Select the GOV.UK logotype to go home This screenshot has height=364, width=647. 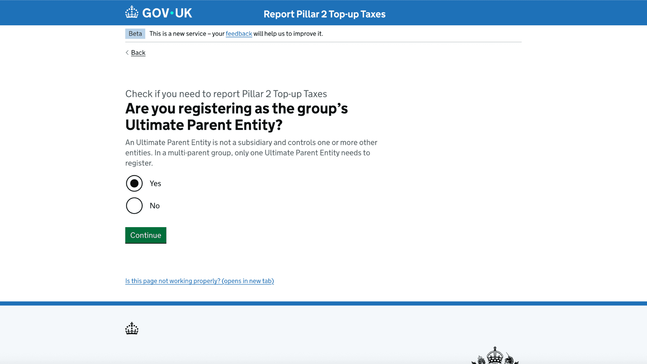[x=167, y=13]
